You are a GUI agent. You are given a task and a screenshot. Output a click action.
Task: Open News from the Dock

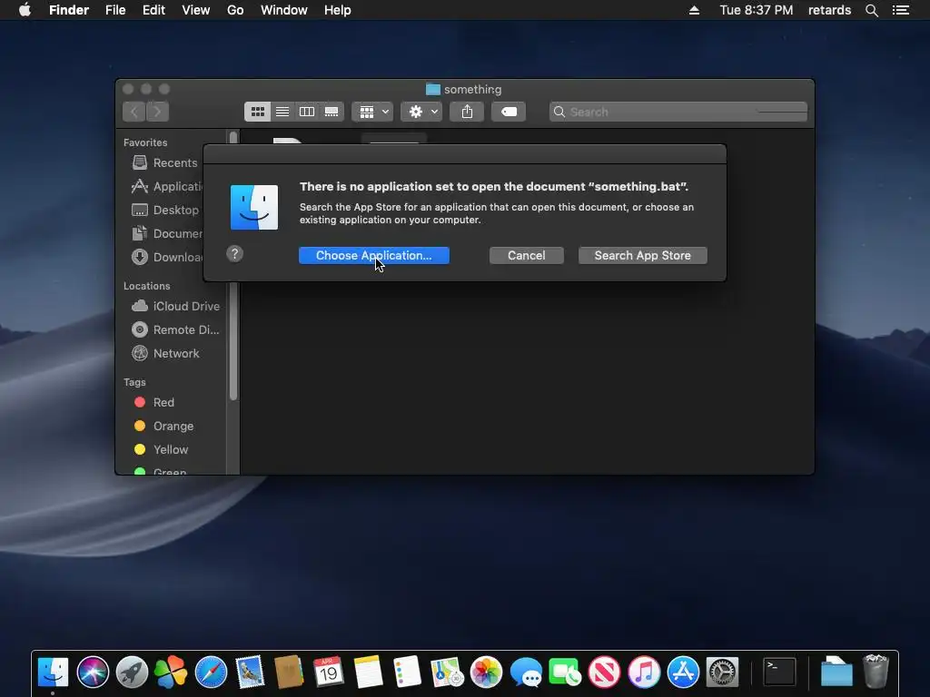(604, 672)
